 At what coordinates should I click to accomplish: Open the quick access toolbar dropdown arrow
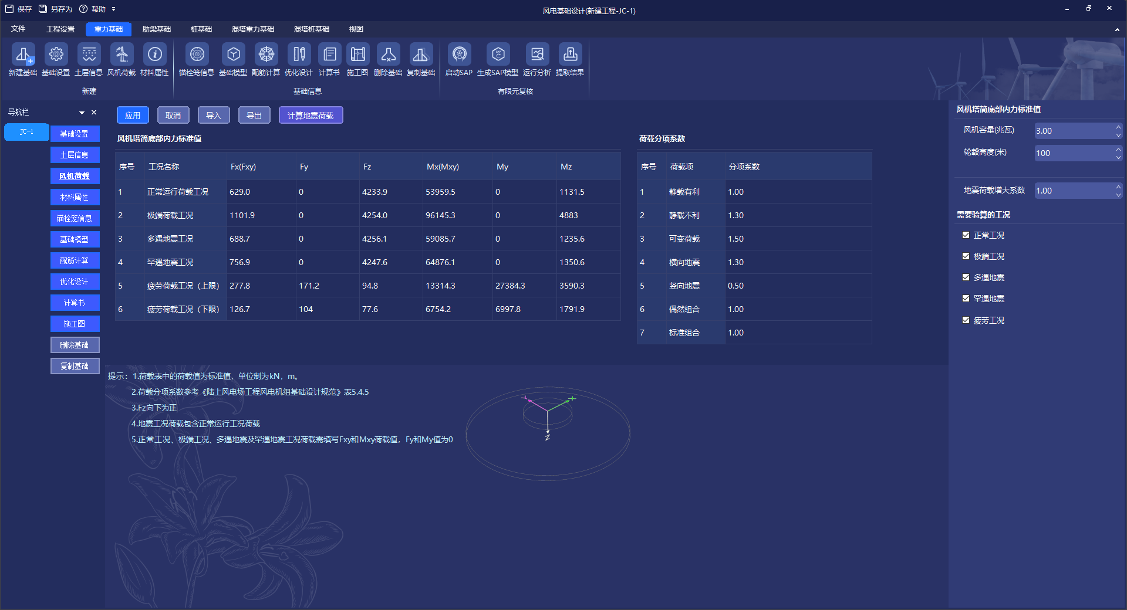(113, 9)
